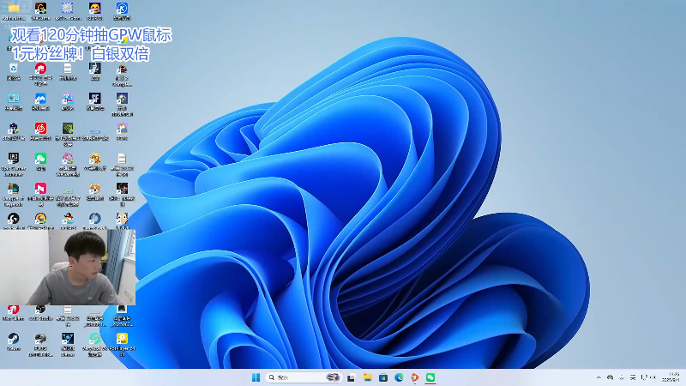Open the orange-red app on the taskbar
The height and width of the screenshot is (386, 686).
point(415,377)
